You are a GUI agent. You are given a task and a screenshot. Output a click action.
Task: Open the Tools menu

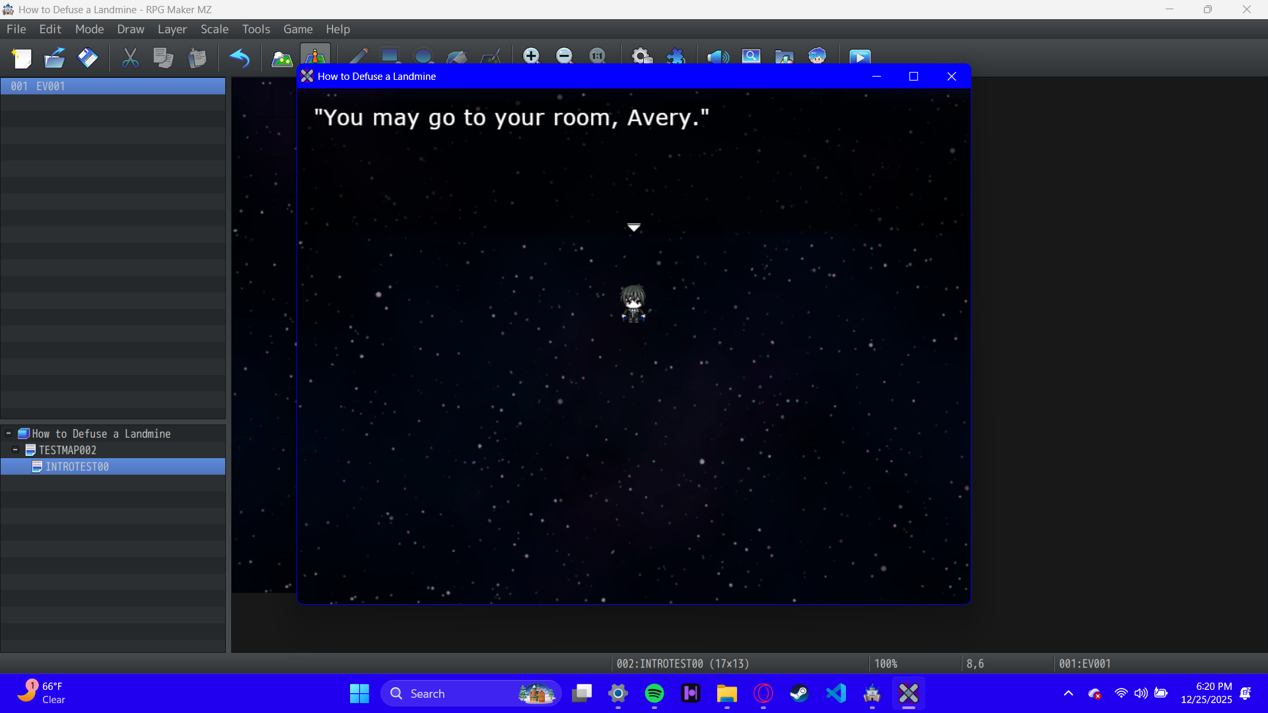pyautogui.click(x=256, y=29)
